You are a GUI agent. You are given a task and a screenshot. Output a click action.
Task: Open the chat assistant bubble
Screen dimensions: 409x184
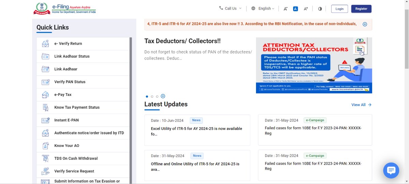click(x=391, y=170)
